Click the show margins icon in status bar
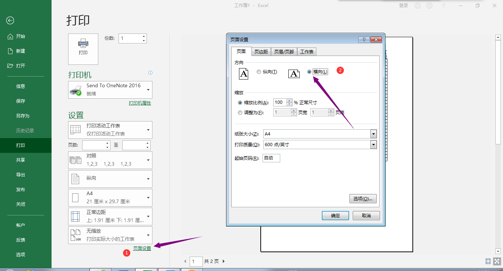This screenshot has width=503, height=271. click(488, 261)
